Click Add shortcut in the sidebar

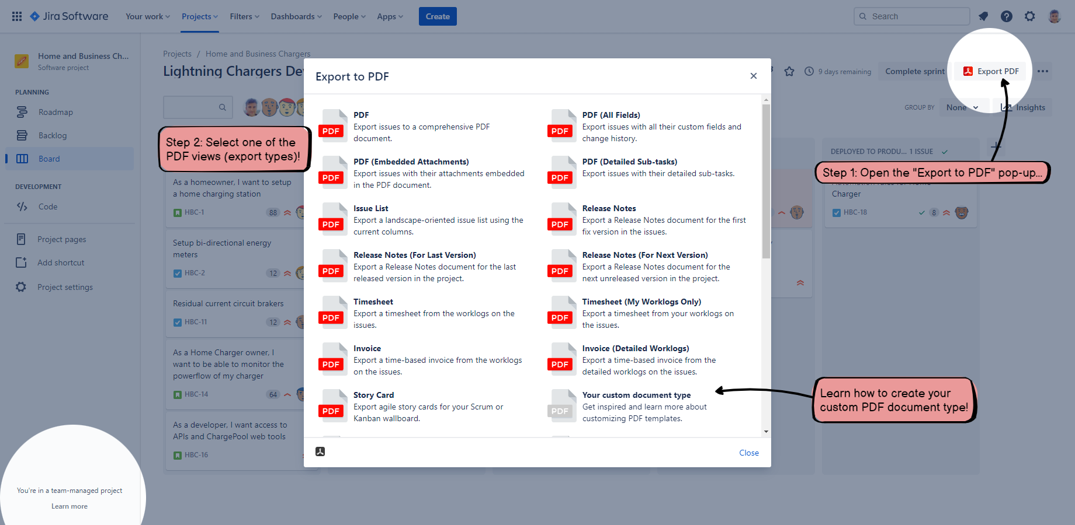pos(70,262)
